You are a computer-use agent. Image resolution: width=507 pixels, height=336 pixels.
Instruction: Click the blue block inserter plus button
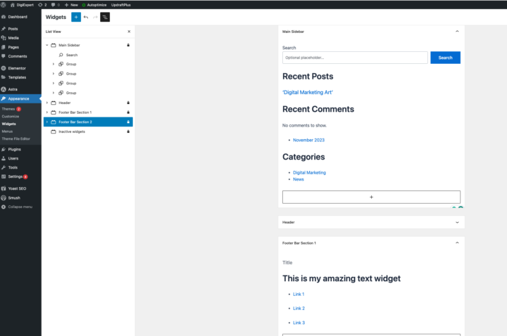pyautogui.click(x=76, y=16)
